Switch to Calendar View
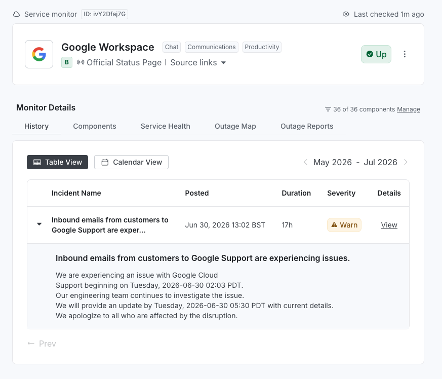Viewport: 442px width, 379px height. click(x=131, y=162)
